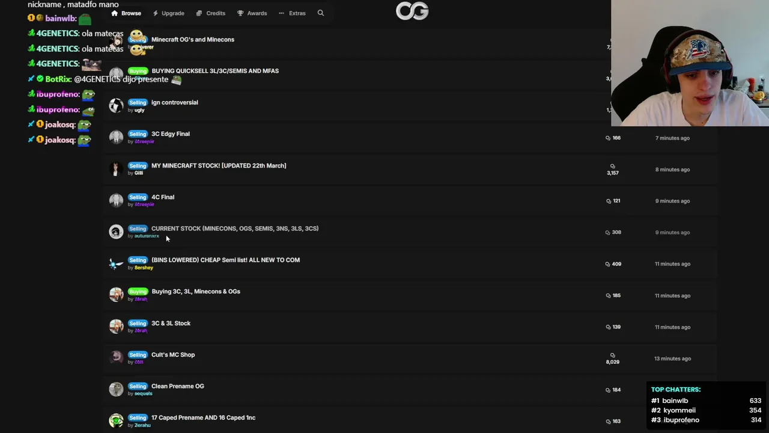Image resolution: width=769 pixels, height=433 pixels.
Task: Click Selling tag on '17 Caped Prename' thread
Action: pos(138,418)
